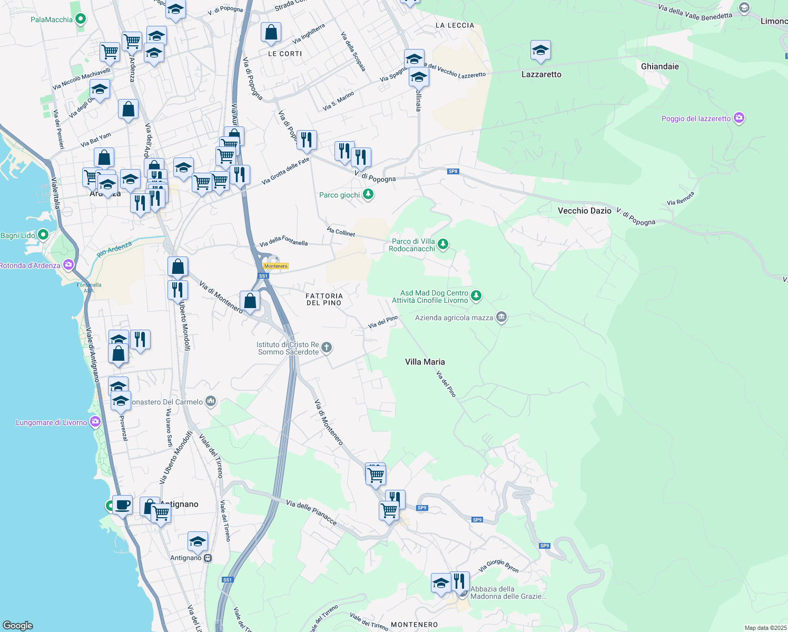This screenshot has width=788, height=632.
Task: Open the Asd Mad Dog Centro marker
Action: pos(476,296)
